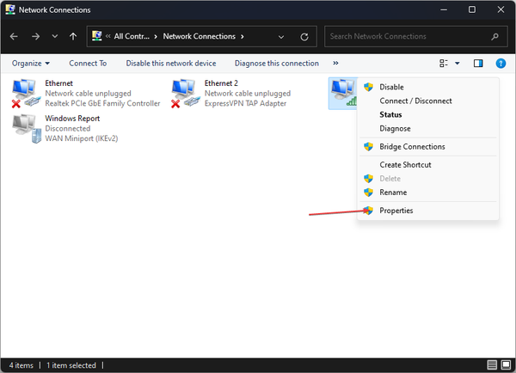
Task: Open the Organize menu
Action: pos(31,63)
